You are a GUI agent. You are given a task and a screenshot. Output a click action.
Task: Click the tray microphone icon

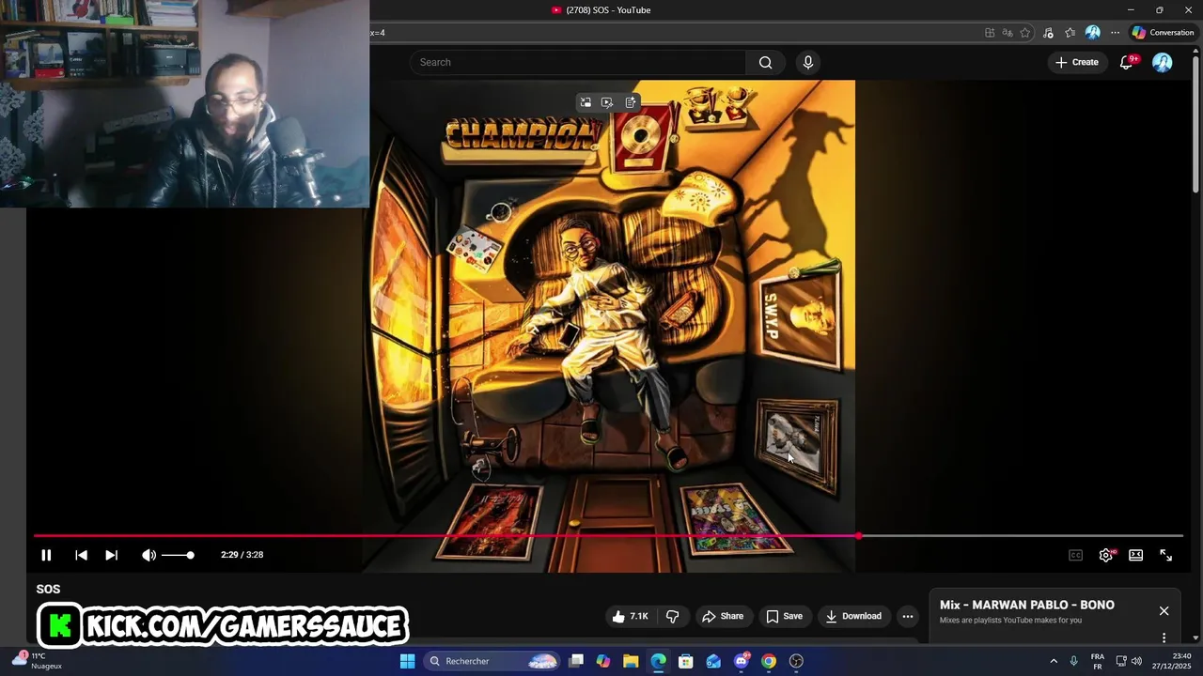(x=1074, y=661)
